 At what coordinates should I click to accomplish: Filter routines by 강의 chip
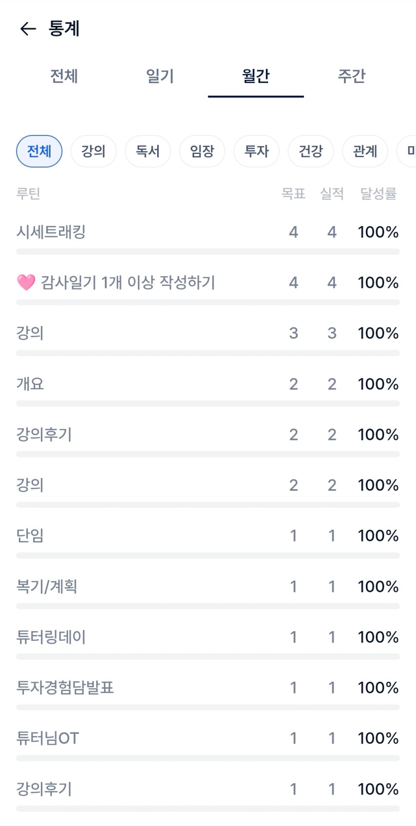point(93,151)
